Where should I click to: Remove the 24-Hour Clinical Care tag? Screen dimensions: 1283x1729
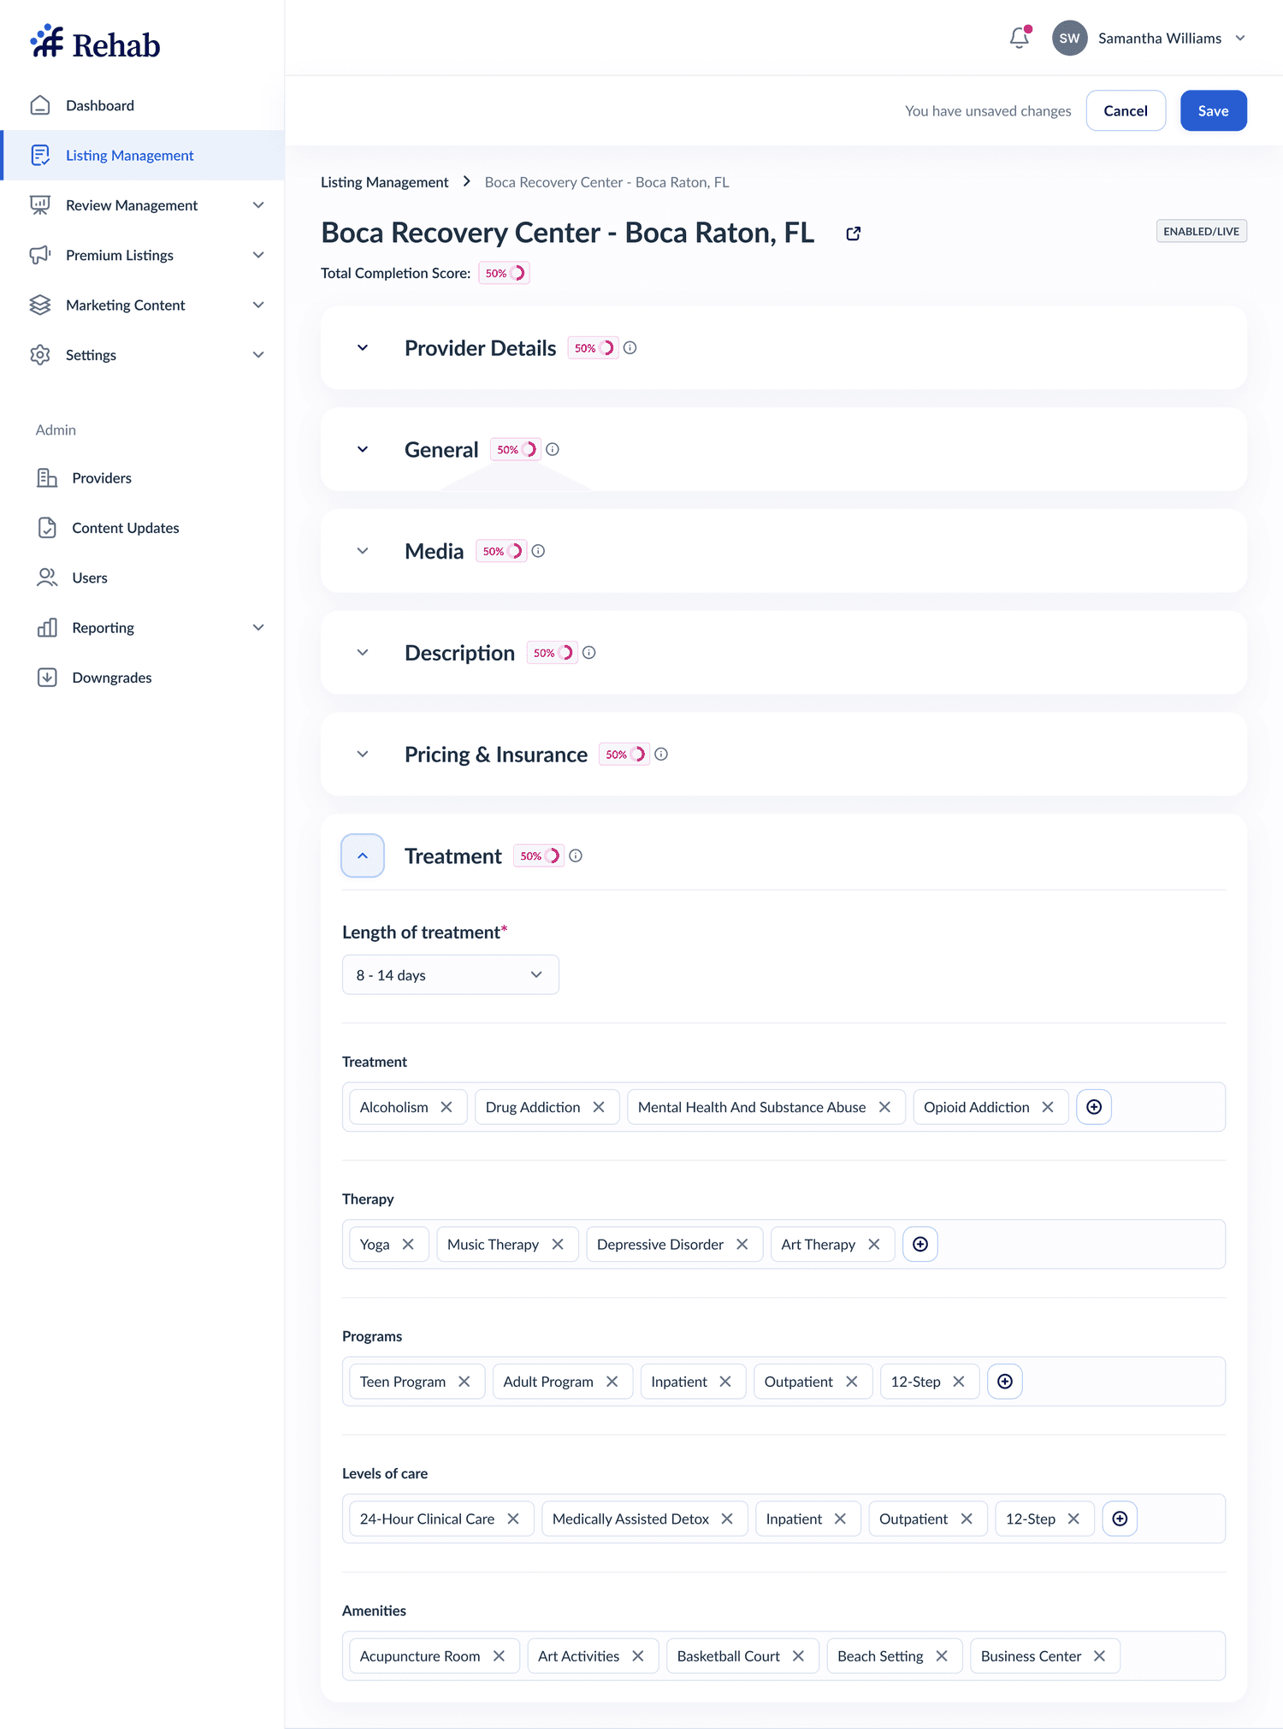513,1519
